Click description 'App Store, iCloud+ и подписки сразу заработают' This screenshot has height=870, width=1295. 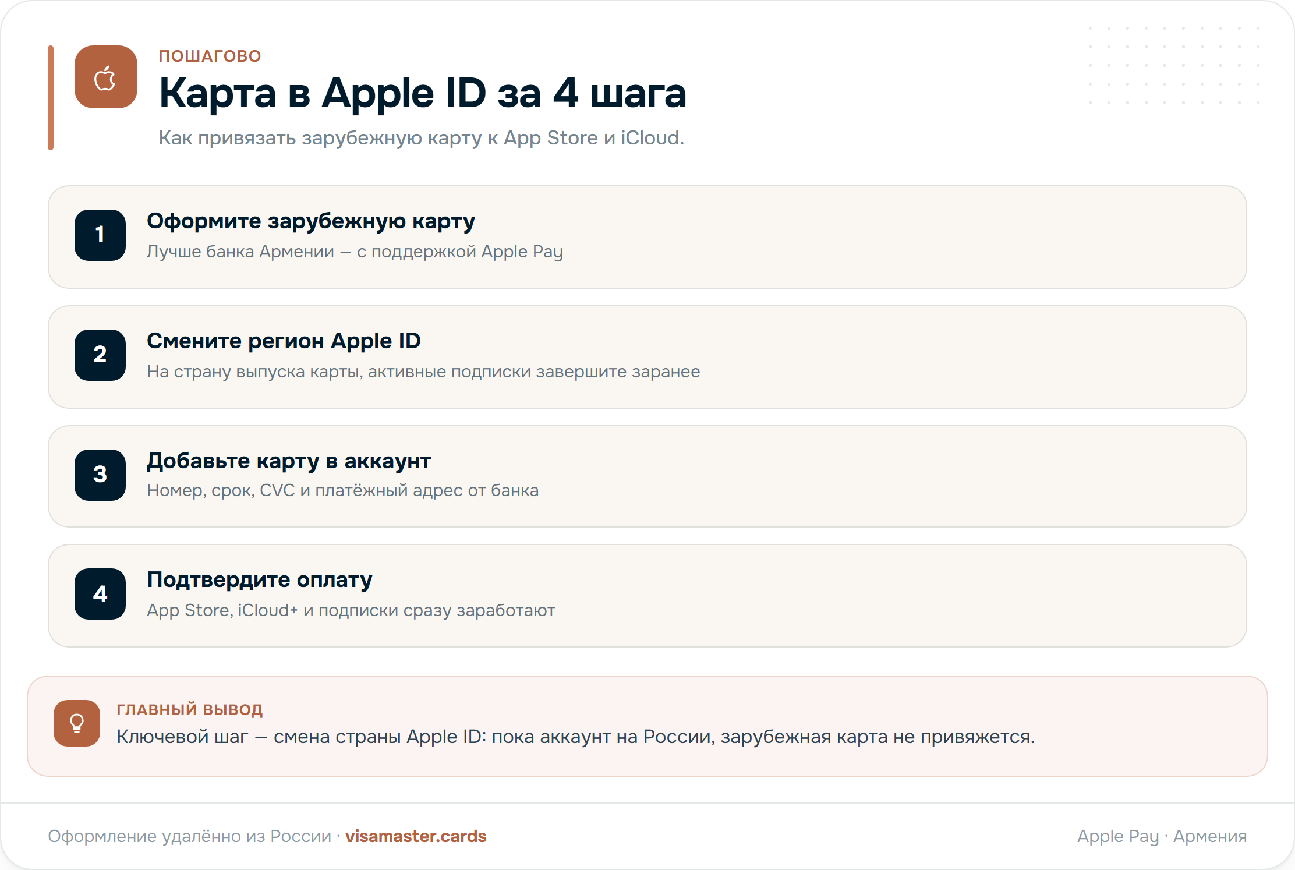coord(351,610)
